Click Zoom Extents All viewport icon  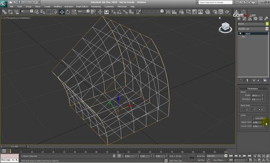pyautogui.click(x=268, y=156)
